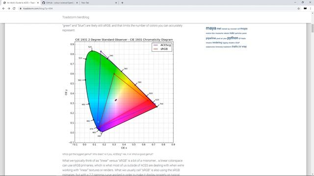Click the ACEScg legend entry in chart
The height and width of the screenshot is (176, 314).
(162, 45)
